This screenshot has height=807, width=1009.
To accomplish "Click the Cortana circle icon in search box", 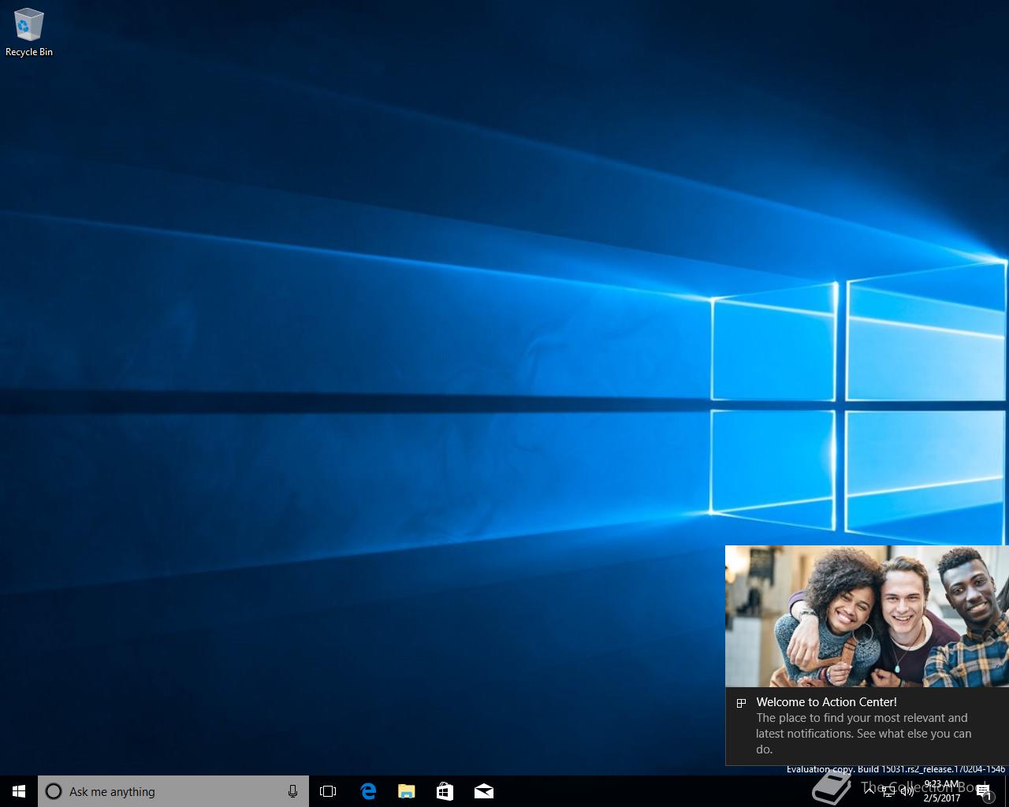I will (x=54, y=791).
